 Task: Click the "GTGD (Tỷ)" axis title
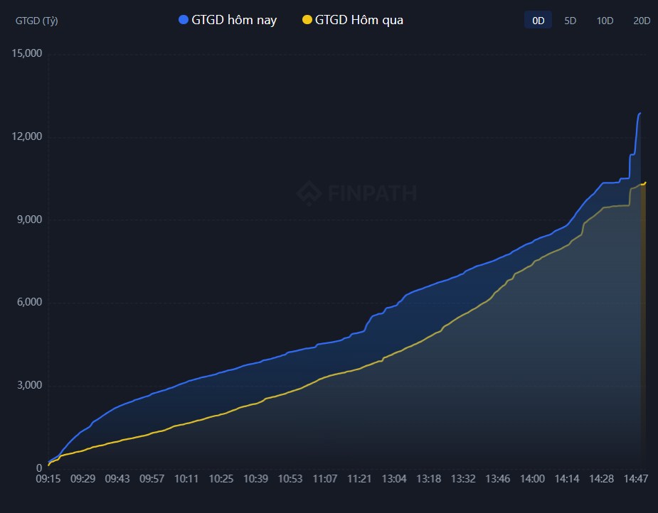pyautogui.click(x=37, y=21)
